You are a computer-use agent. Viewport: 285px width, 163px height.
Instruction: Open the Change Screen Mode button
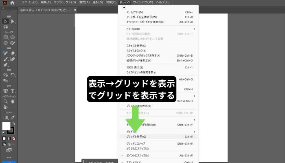point(9,150)
